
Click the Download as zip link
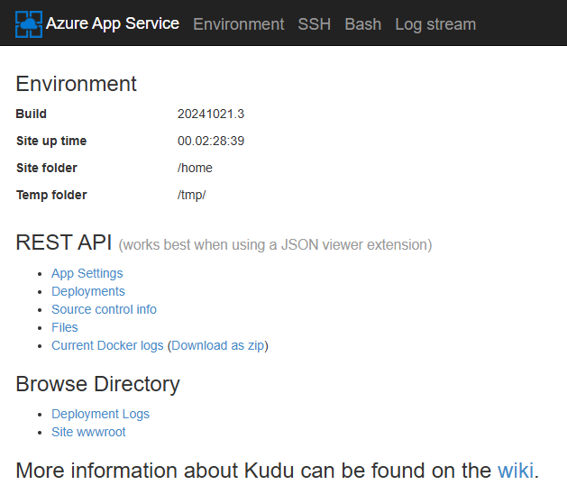point(218,345)
